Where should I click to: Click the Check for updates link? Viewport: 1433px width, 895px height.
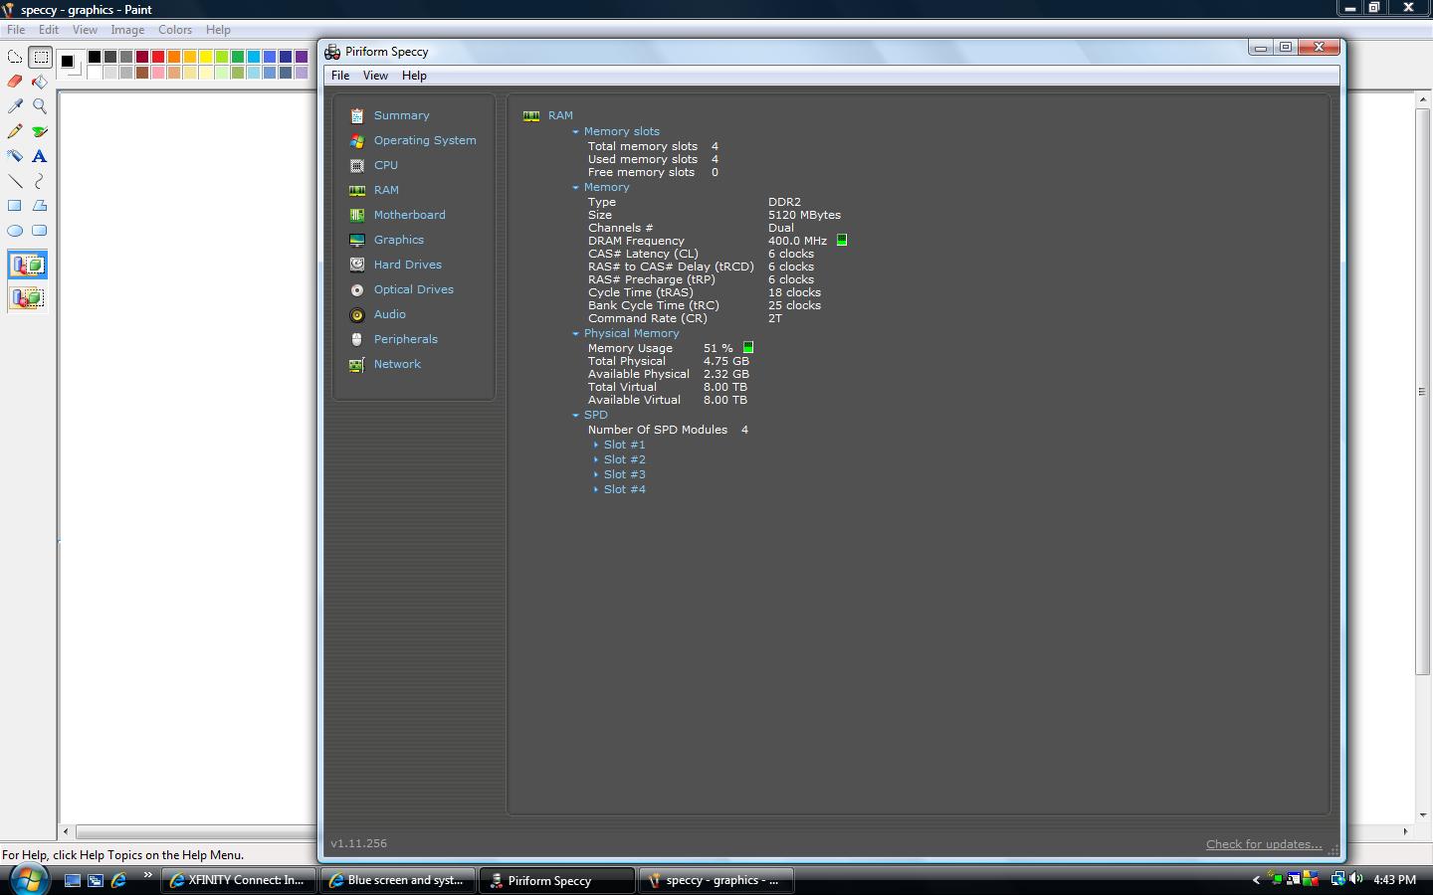point(1264,844)
